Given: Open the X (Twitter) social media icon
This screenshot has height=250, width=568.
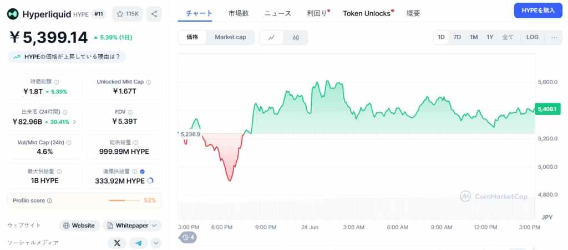Looking at the screenshot, I should tap(117, 243).
